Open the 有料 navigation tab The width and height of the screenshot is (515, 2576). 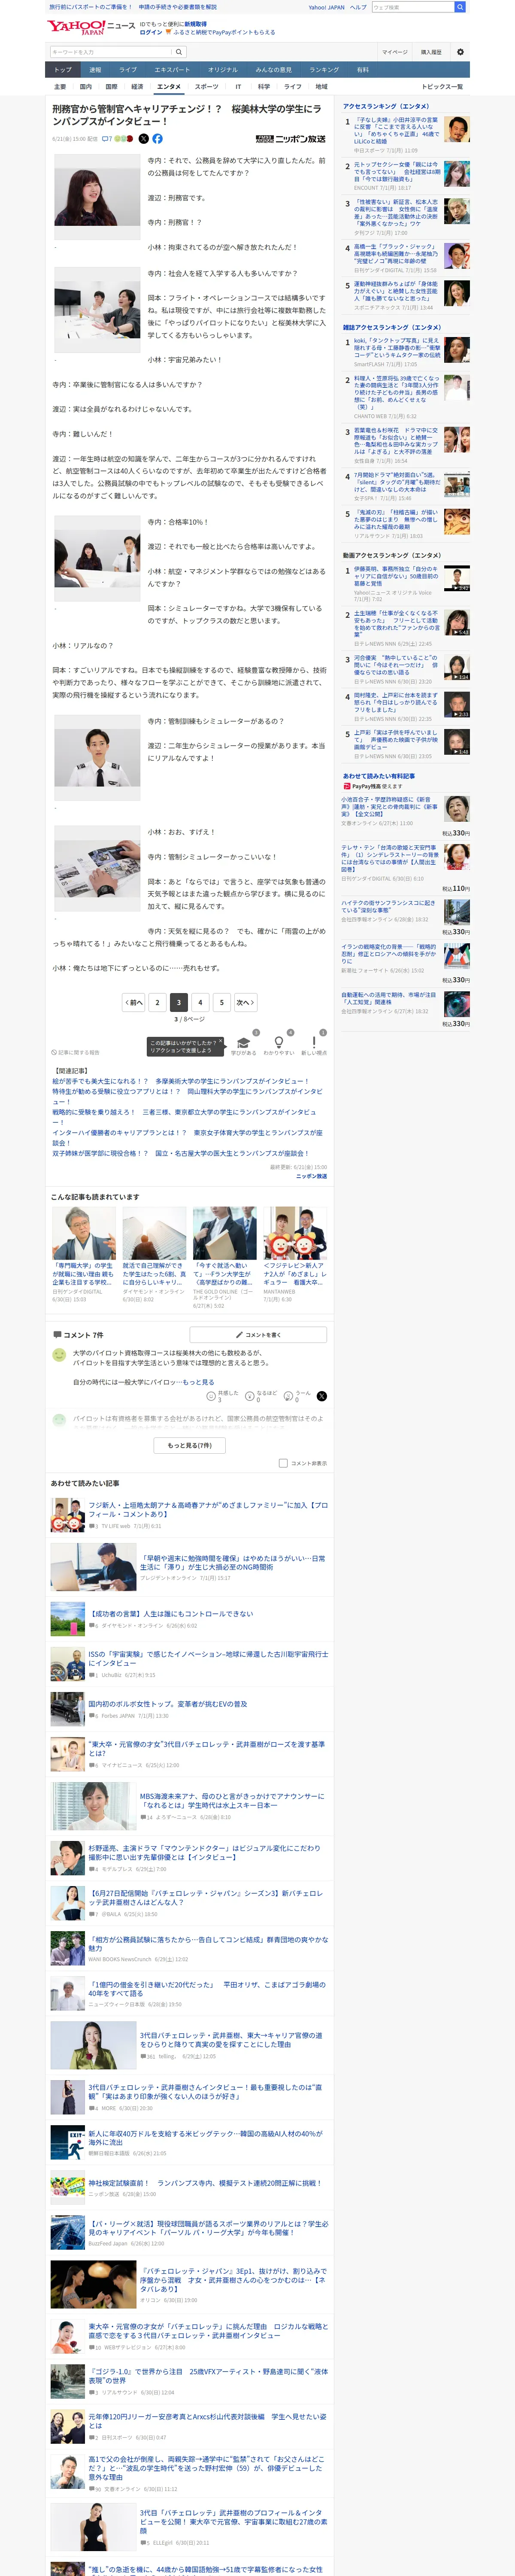363,70
